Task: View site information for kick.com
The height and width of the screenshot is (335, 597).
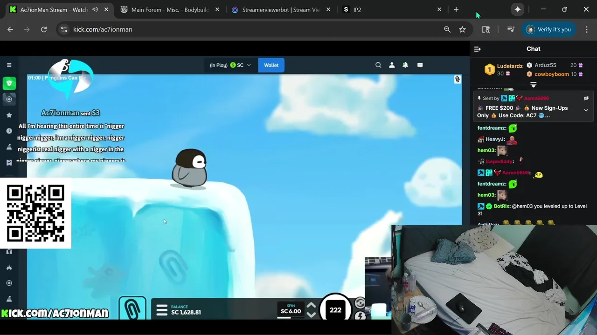Action: [x=64, y=29]
